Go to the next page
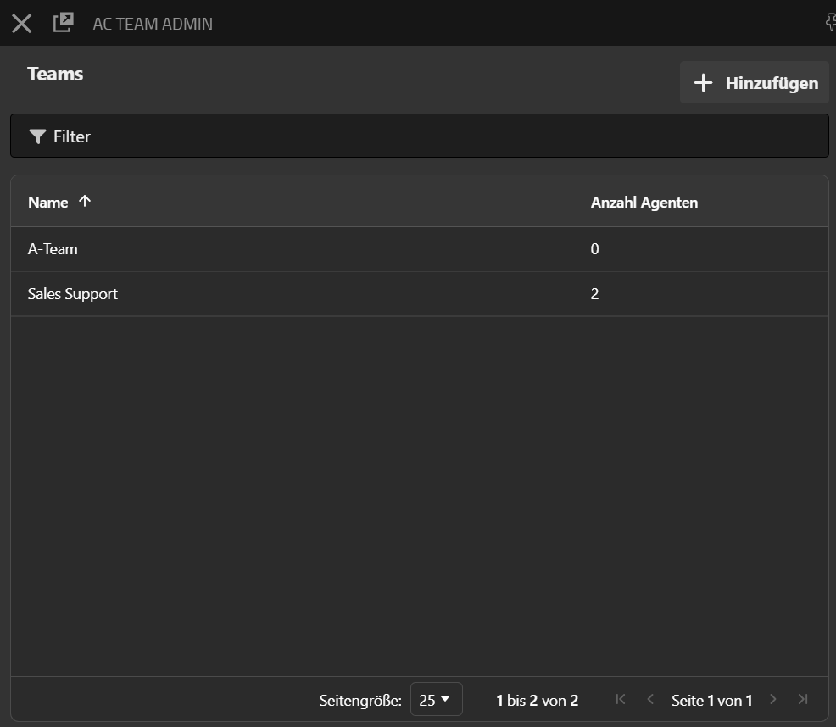This screenshot has height=727, width=836. 772,699
